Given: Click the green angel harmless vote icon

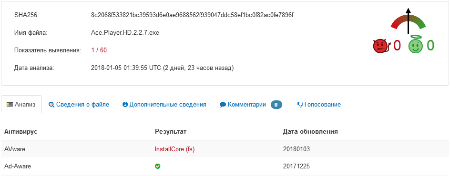Looking at the screenshot, I should 416,46.
